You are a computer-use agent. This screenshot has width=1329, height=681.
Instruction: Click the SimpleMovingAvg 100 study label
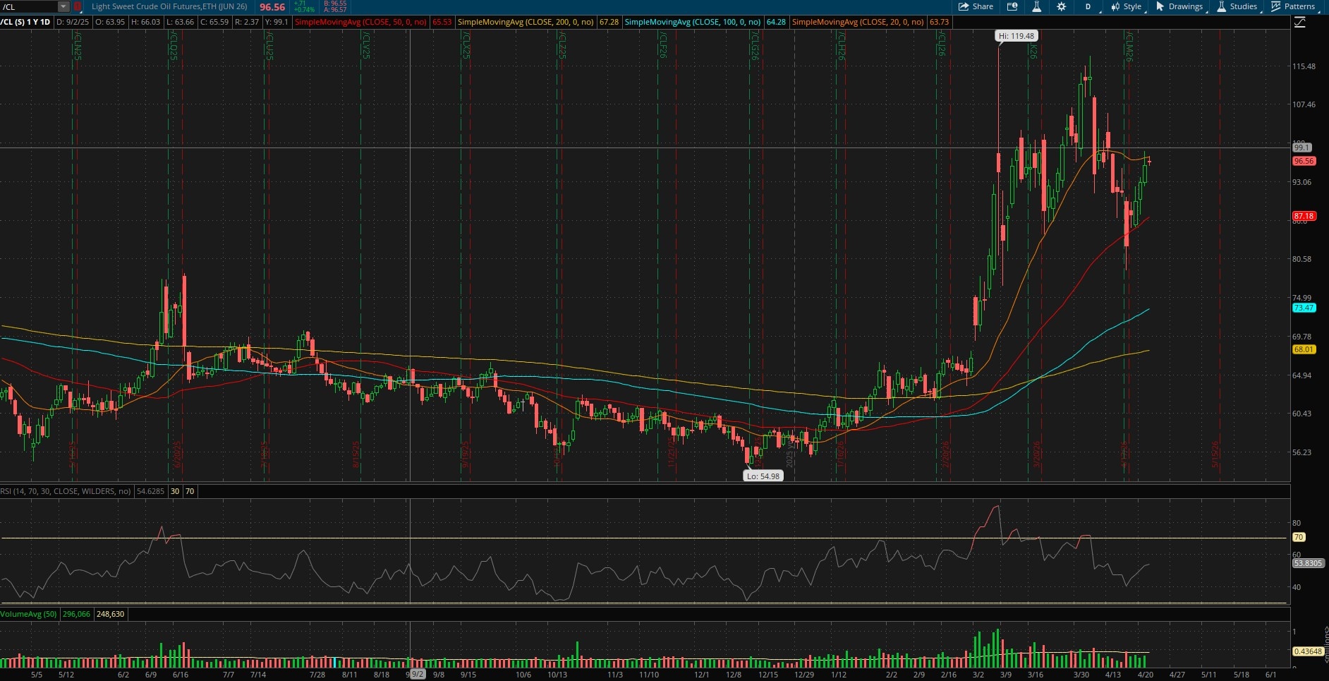pos(693,22)
